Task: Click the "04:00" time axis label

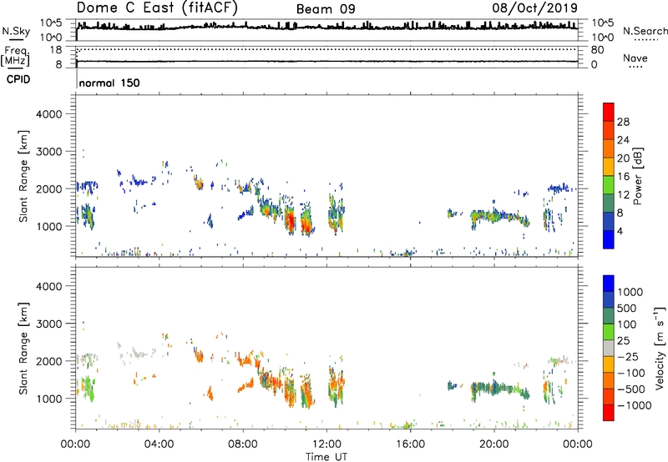Action: click(159, 444)
